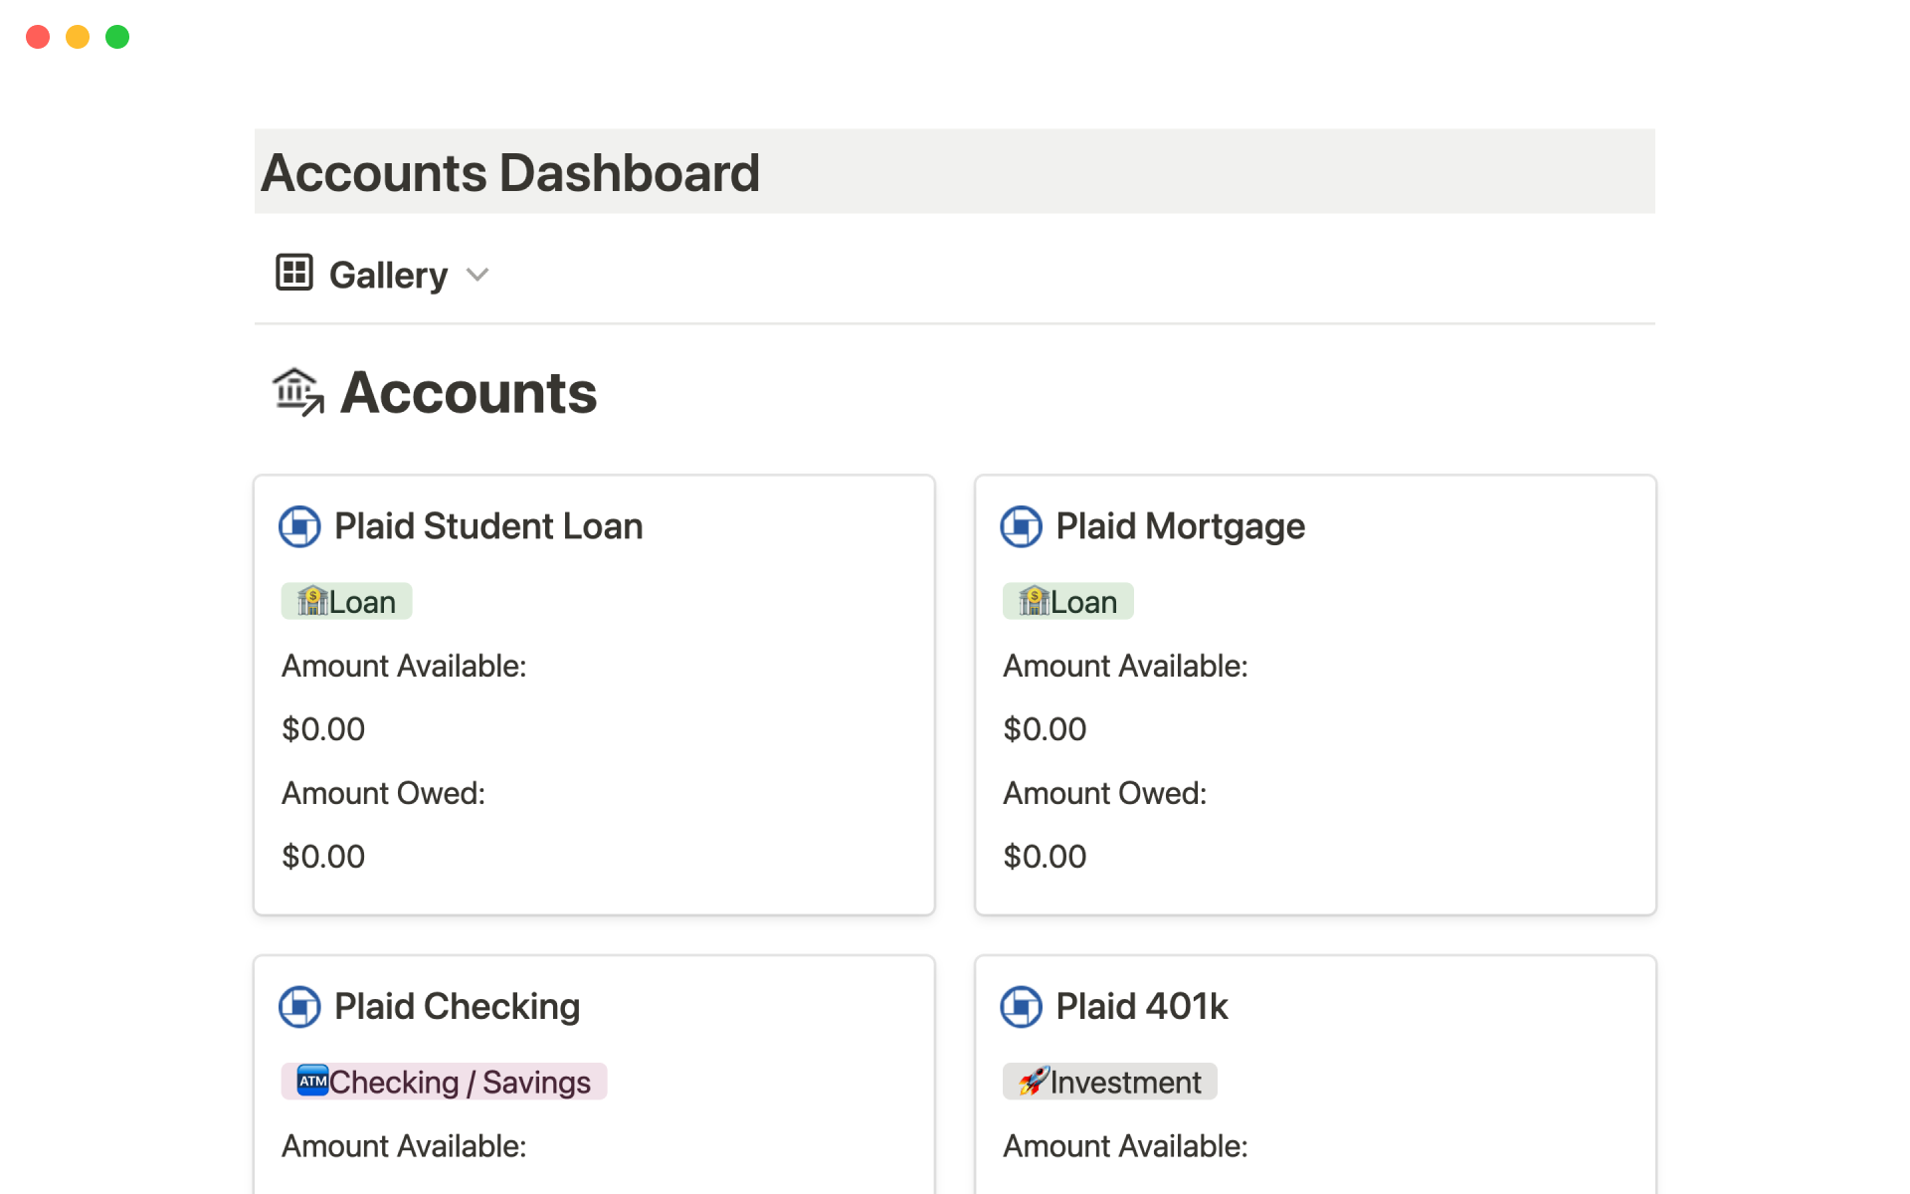Select the Checking / Savings tag
1910x1194 pixels.
[x=444, y=1082]
